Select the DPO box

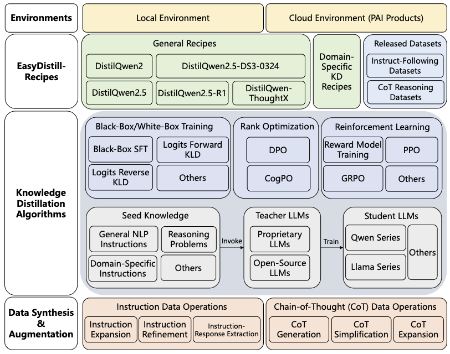point(278,150)
